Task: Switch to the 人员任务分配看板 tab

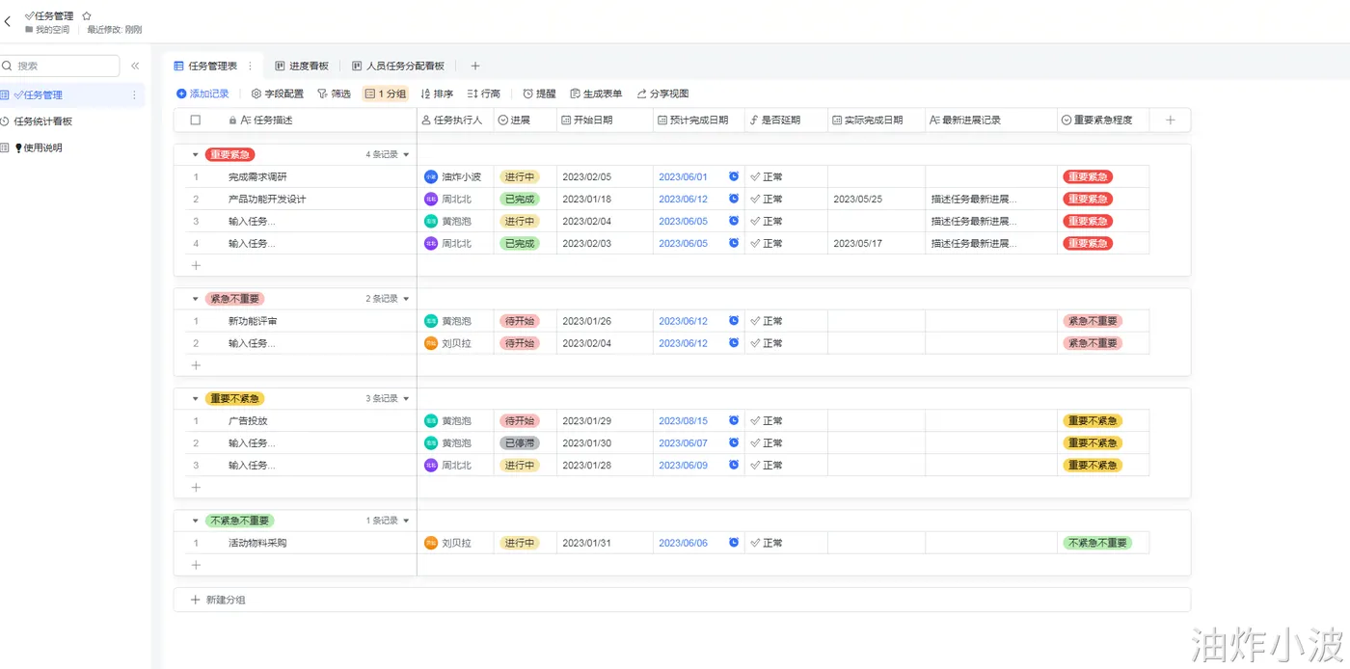Action: (x=398, y=66)
